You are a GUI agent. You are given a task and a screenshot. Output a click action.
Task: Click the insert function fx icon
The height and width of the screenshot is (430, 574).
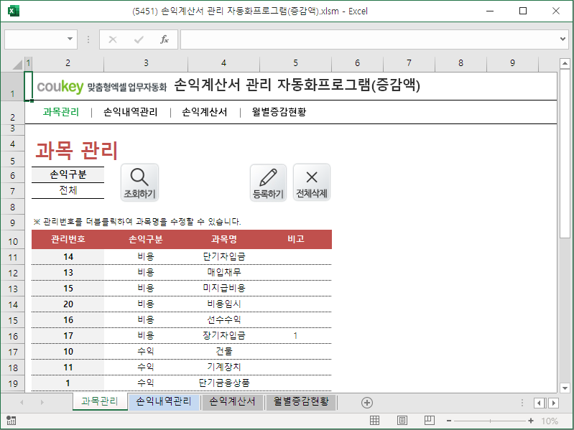pyautogui.click(x=165, y=39)
